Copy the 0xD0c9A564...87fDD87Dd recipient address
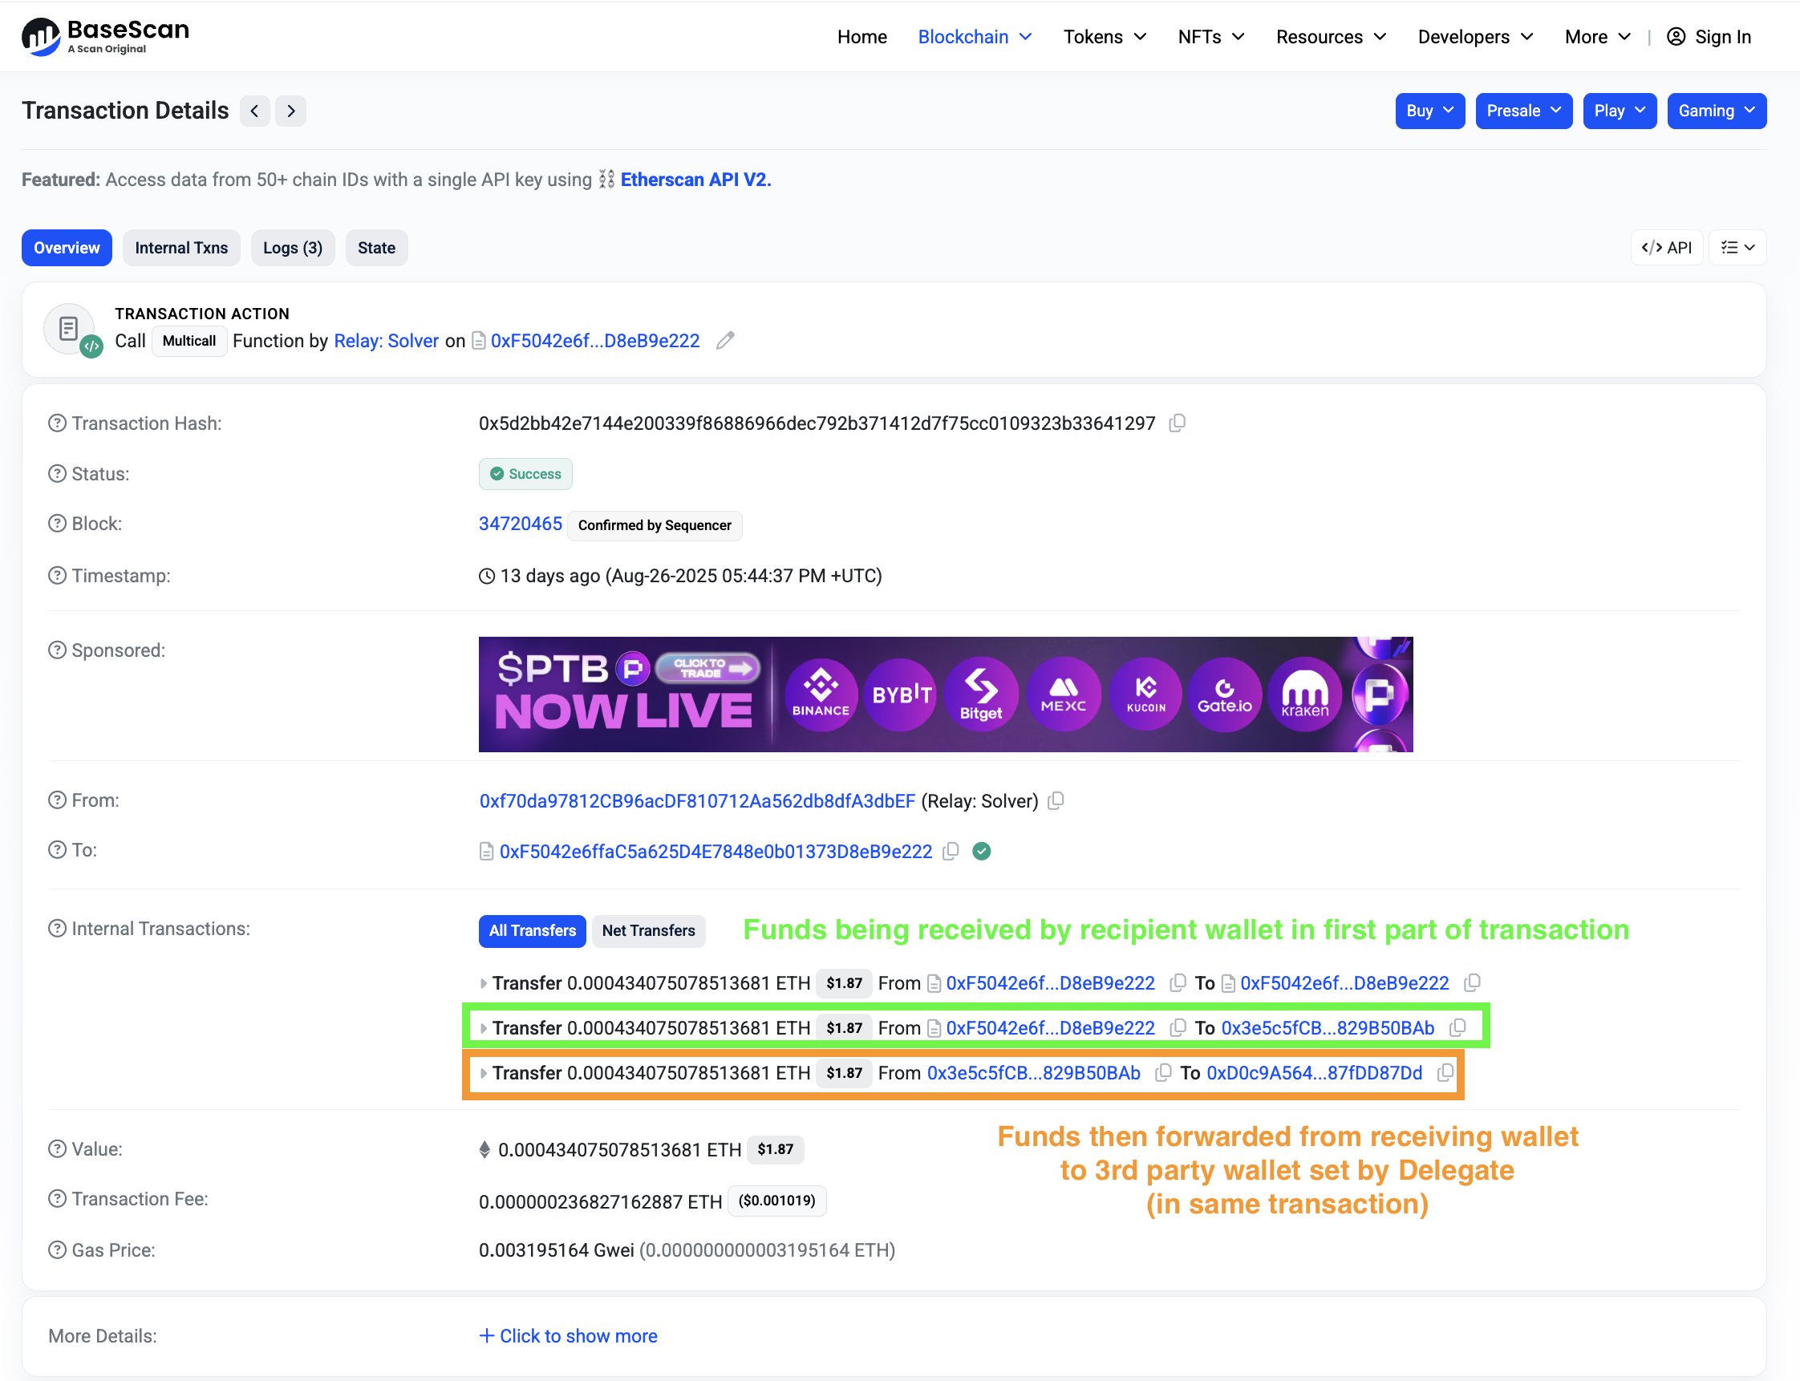Viewport: 1800px width, 1381px height. tap(1445, 1073)
